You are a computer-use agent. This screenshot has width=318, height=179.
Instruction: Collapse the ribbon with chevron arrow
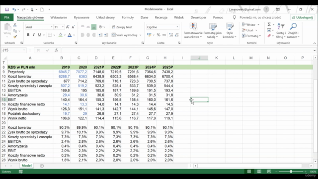pyautogui.click(x=315, y=43)
